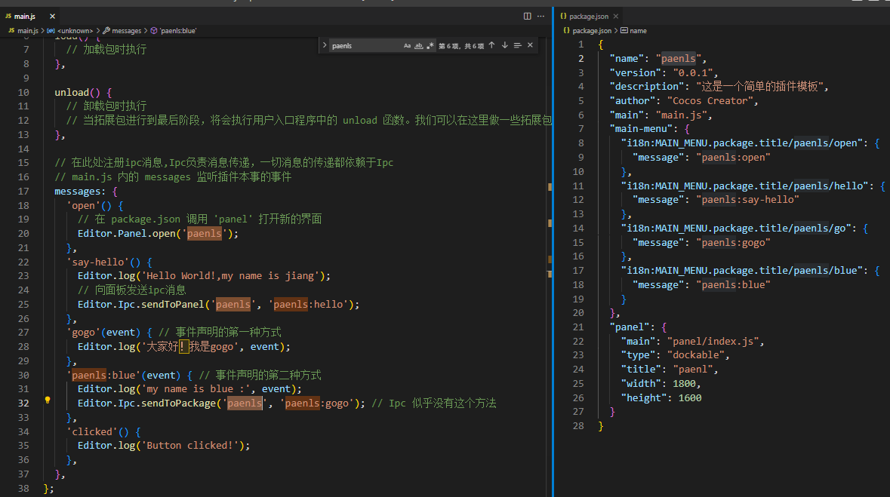The image size is (890, 497).
Task: Close the package.json tab
Action: [616, 17]
